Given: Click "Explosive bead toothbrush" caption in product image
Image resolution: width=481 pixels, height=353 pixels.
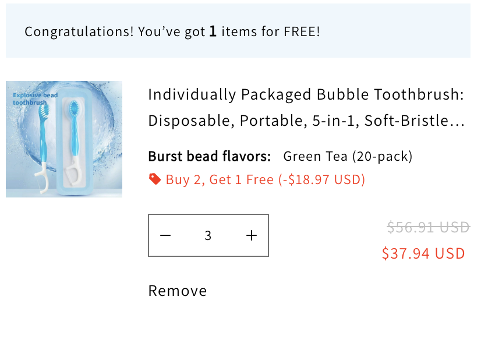Looking at the screenshot, I should 34,98.
